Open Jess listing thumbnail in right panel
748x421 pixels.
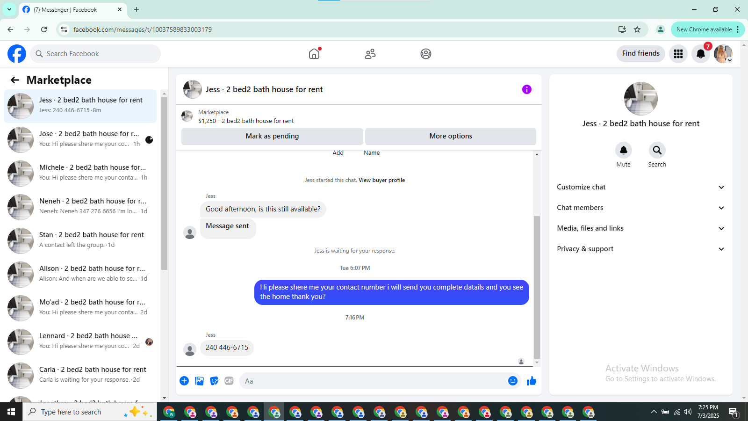[x=641, y=99]
